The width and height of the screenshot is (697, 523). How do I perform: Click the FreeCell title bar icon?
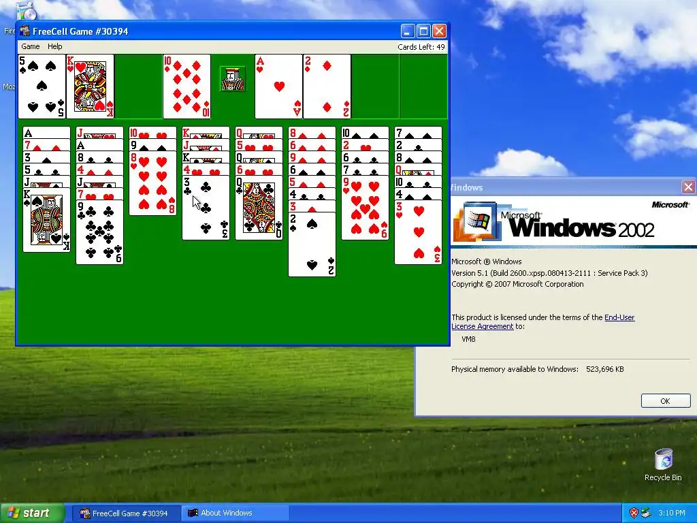(25, 31)
